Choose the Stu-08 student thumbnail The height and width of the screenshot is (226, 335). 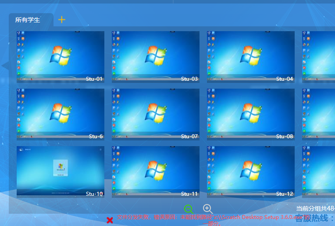[x=251, y=114]
